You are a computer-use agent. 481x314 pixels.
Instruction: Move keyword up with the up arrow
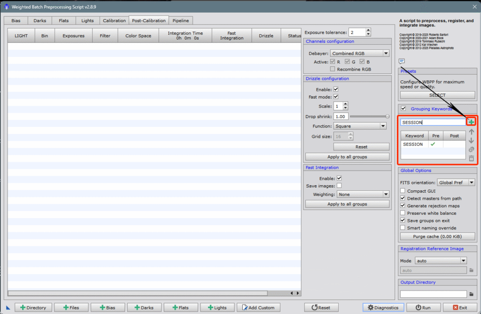(x=471, y=132)
